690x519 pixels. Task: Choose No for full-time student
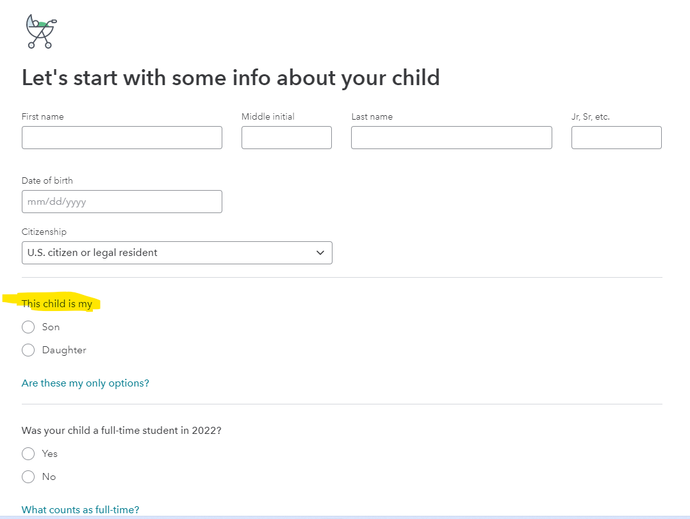[28, 477]
